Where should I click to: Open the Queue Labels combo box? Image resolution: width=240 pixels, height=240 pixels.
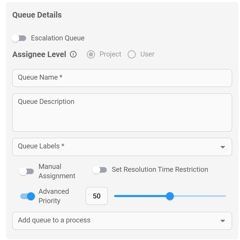tap(117, 147)
